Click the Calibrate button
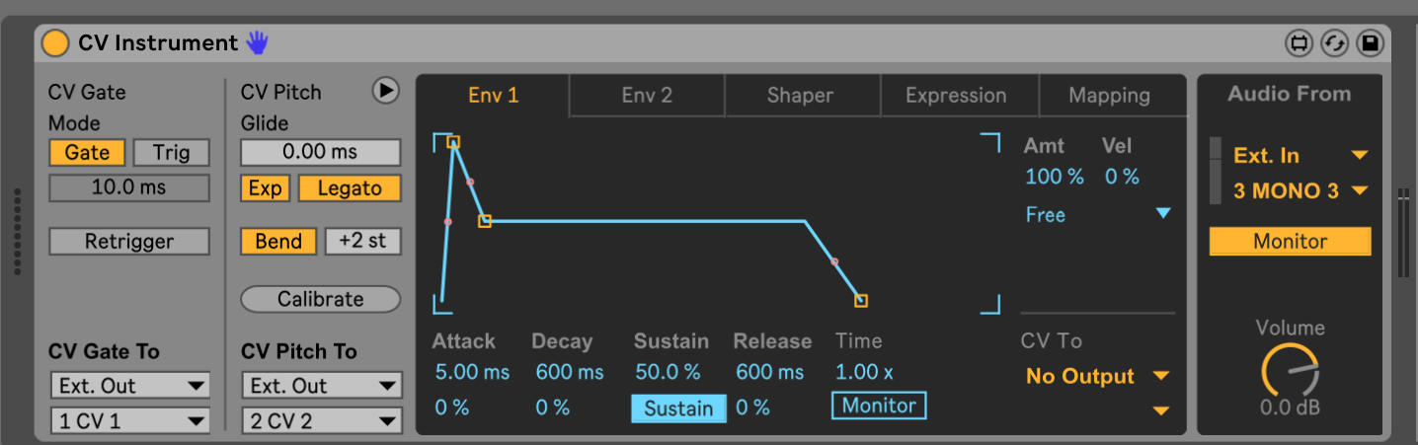 pos(321,299)
